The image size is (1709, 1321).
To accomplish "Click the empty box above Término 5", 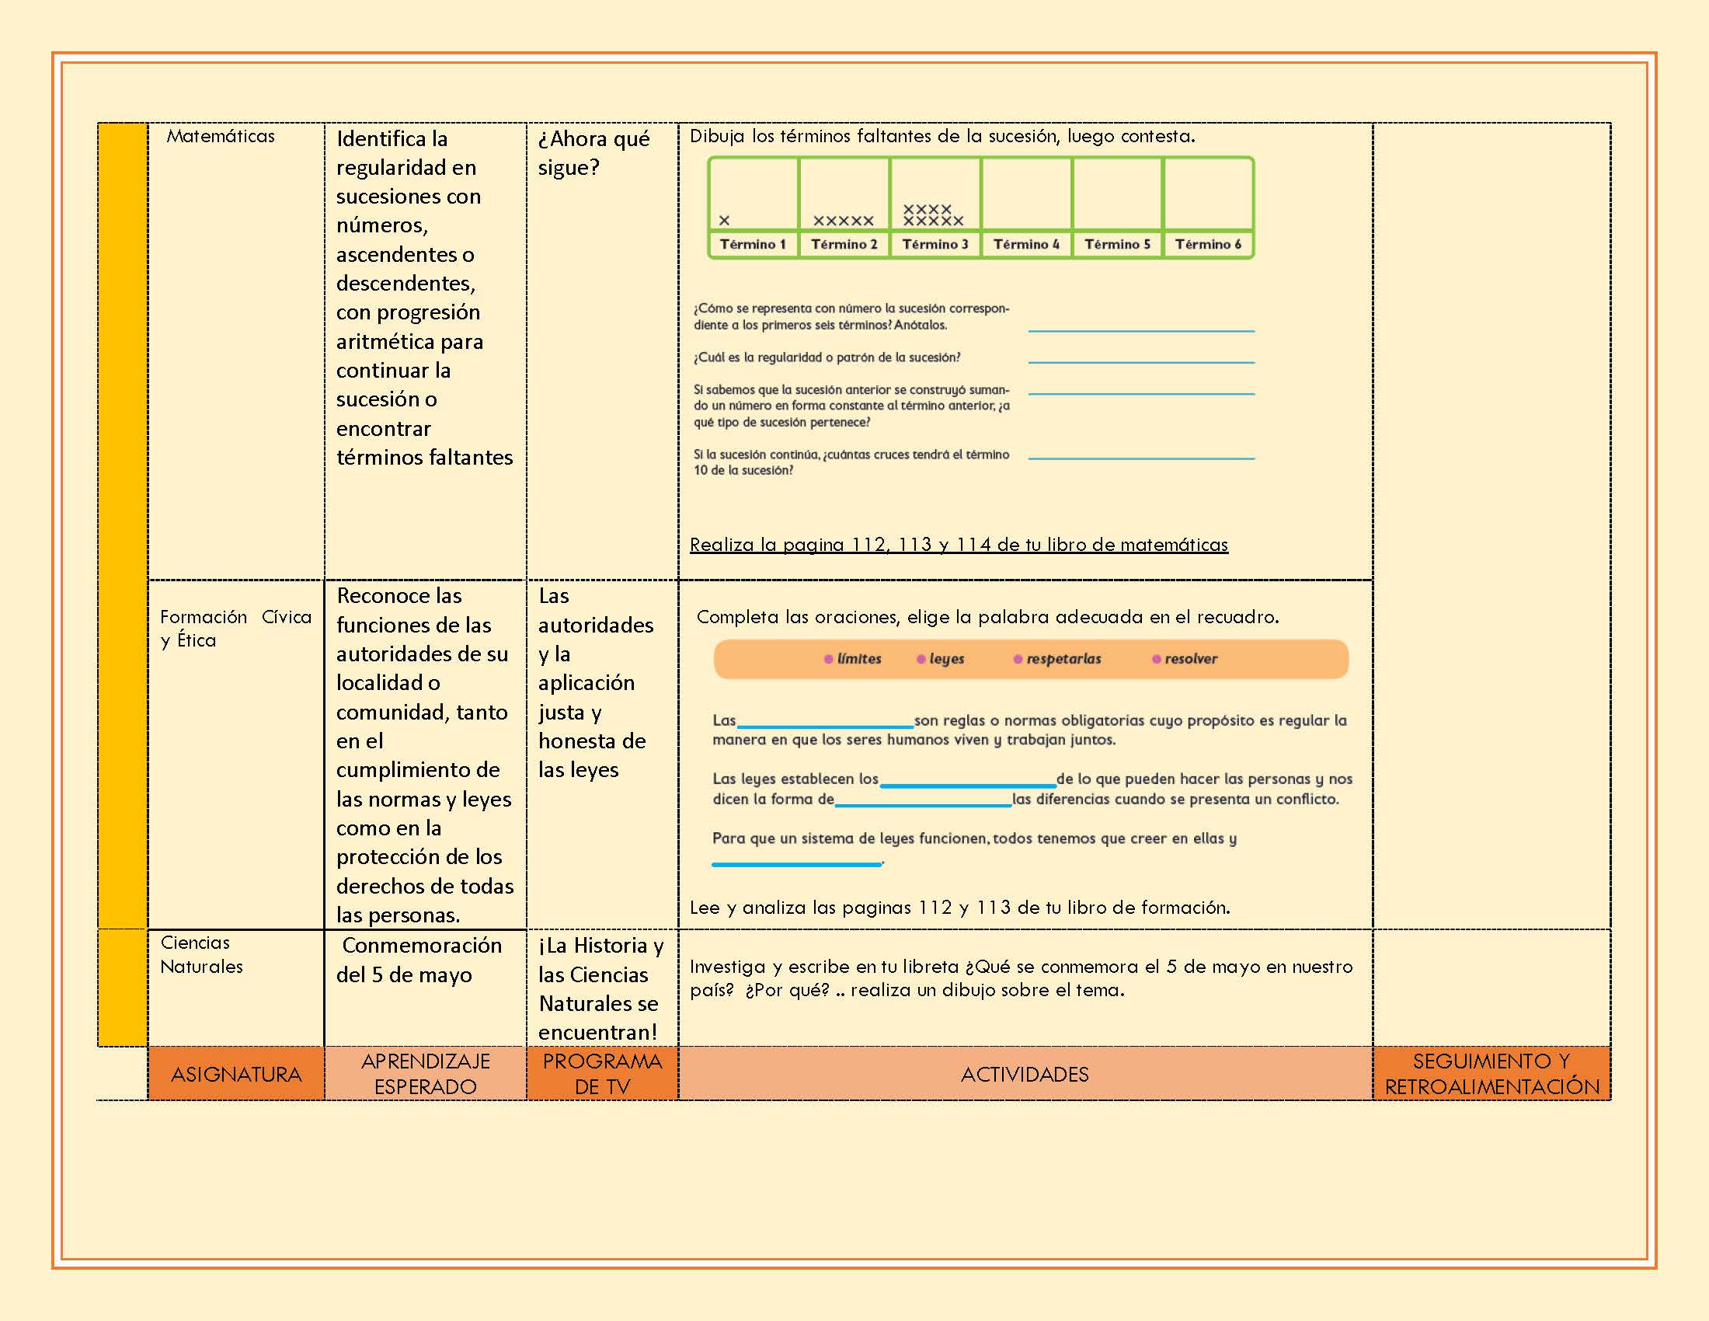I will pos(1117,194).
